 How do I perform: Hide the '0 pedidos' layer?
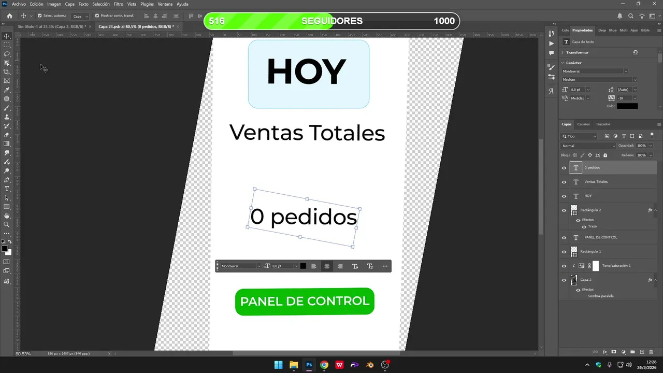(x=564, y=168)
